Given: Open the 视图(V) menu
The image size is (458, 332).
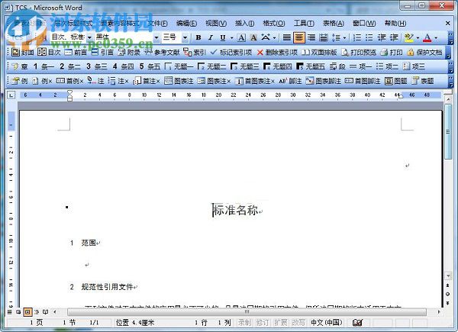Looking at the screenshot, I should coord(216,24).
